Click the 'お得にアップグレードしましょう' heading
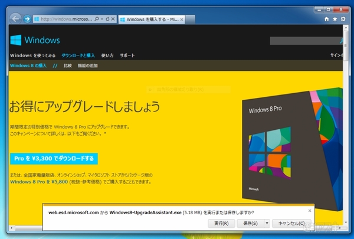Viewport: 354px width, 239px height. click(84, 107)
